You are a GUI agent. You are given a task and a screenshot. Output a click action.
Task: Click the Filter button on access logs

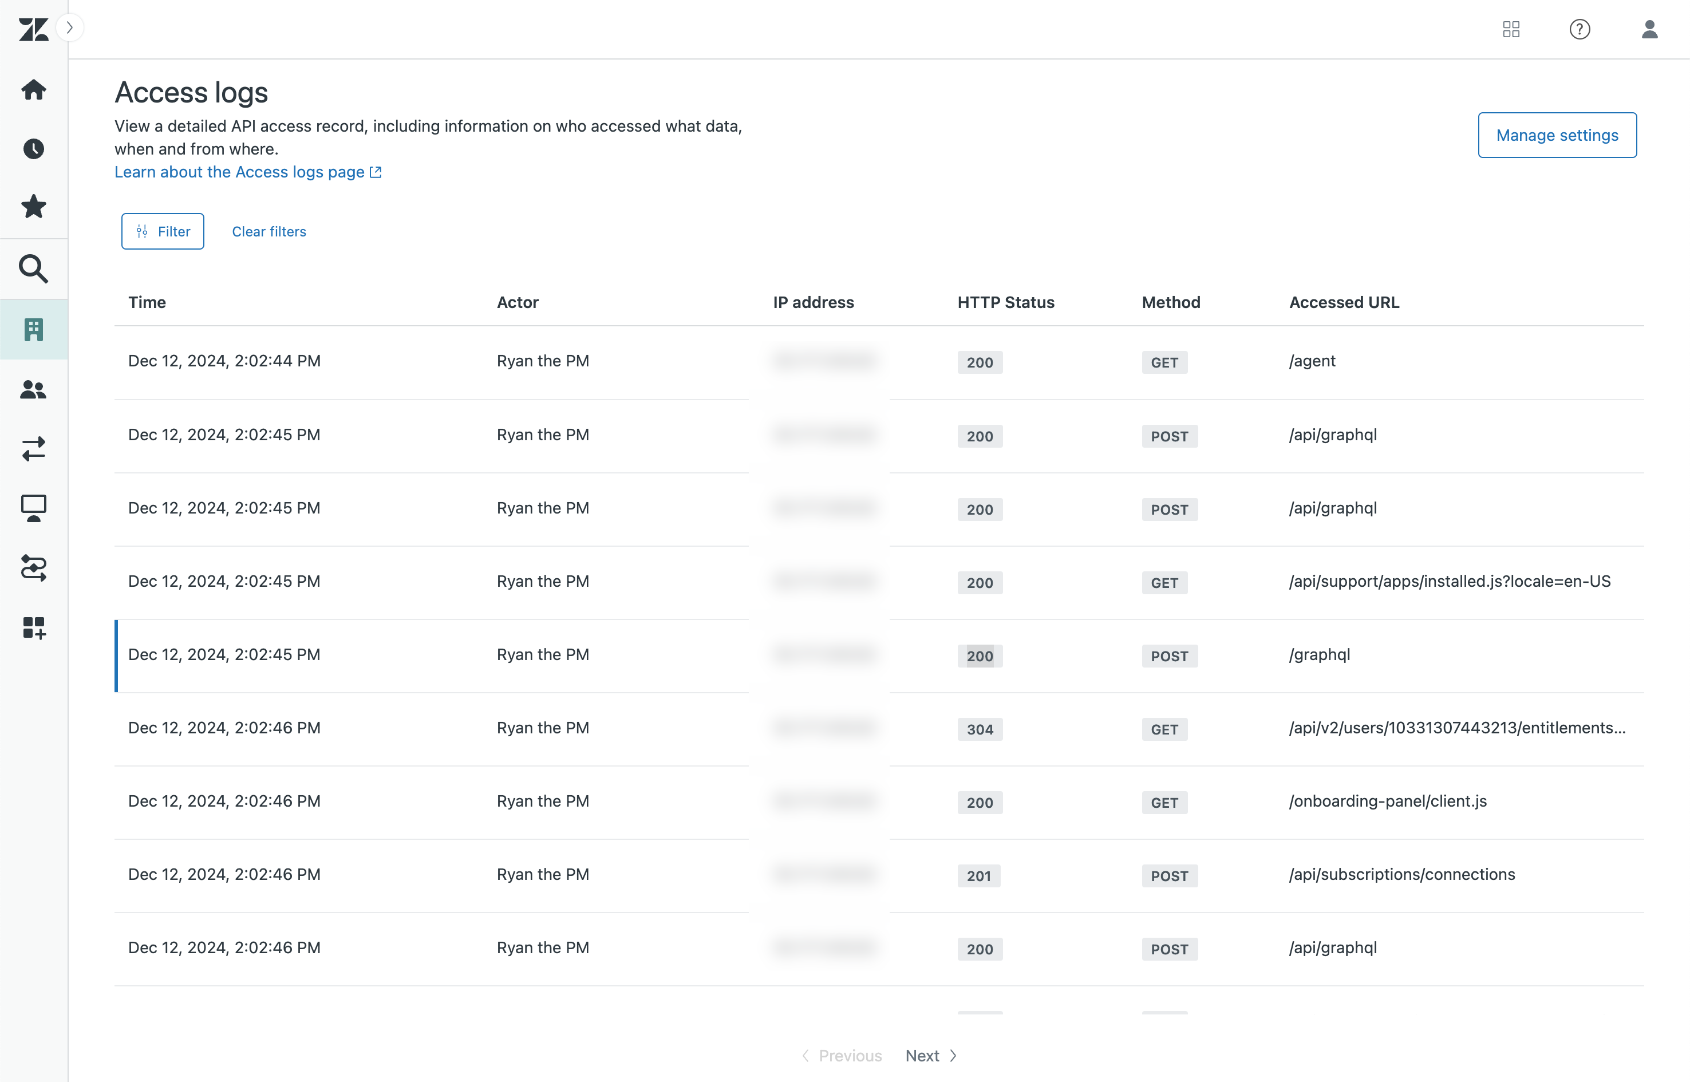(163, 231)
